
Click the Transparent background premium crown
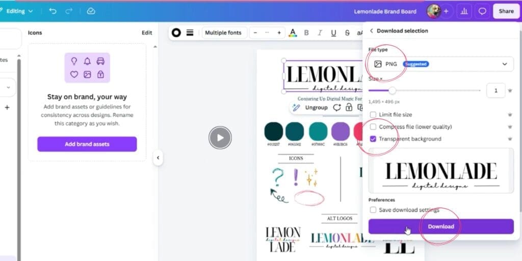510,139
